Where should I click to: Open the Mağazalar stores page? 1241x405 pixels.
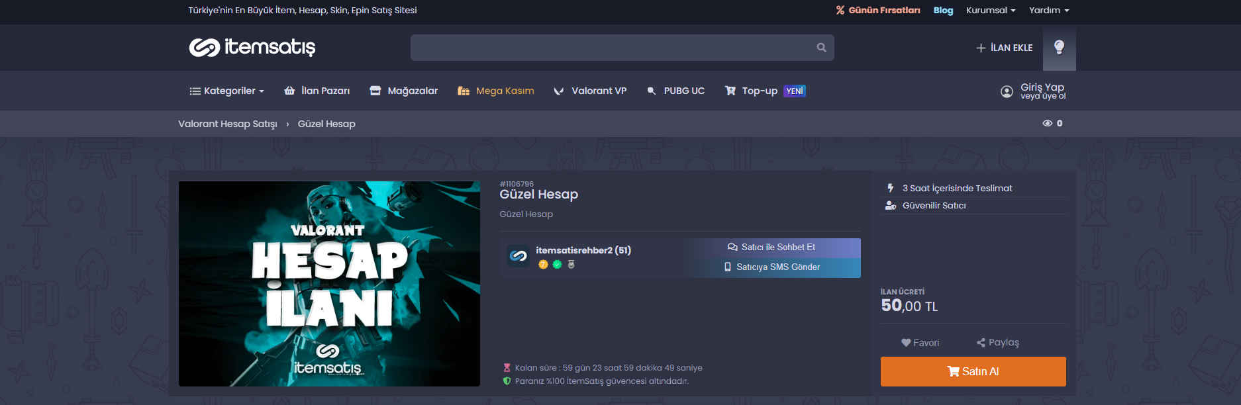pos(403,91)
